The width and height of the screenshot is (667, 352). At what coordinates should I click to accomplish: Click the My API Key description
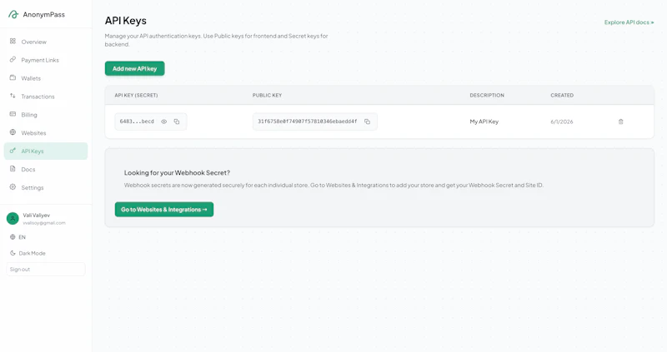click(x=484, y=121)
